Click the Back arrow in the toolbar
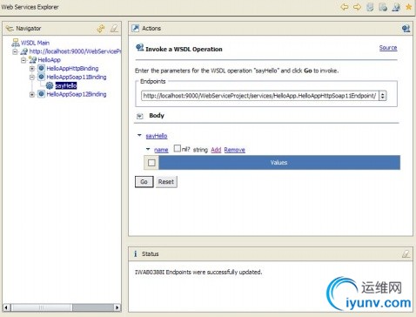 tap(345, 7)
